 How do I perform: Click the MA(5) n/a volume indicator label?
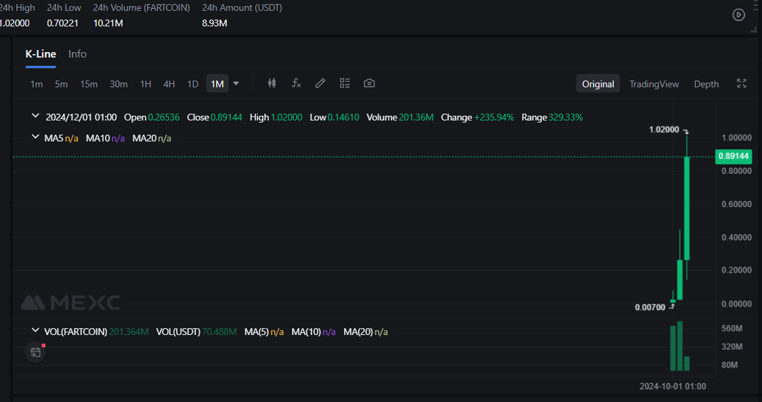coord(264,332)
